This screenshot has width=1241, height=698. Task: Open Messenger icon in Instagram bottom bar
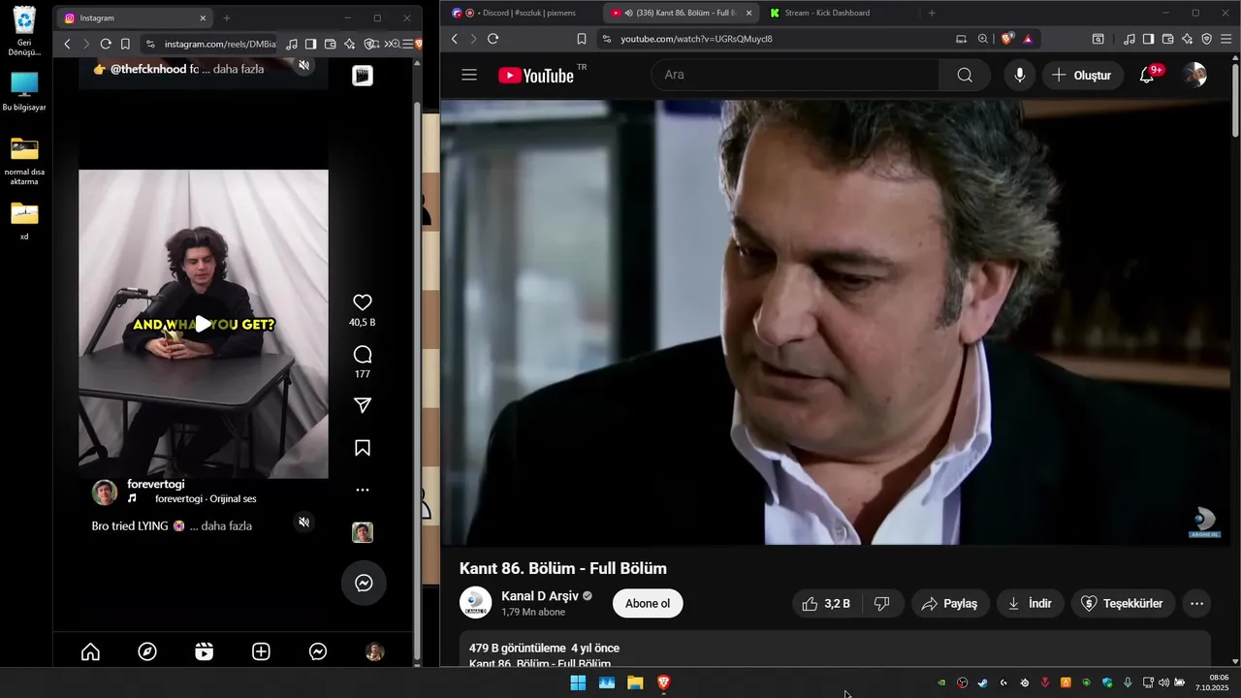point(318,652)
